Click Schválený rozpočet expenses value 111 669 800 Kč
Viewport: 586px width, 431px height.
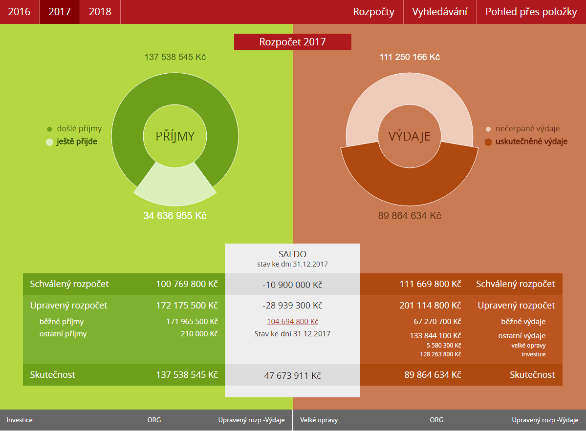click(430, 284)
